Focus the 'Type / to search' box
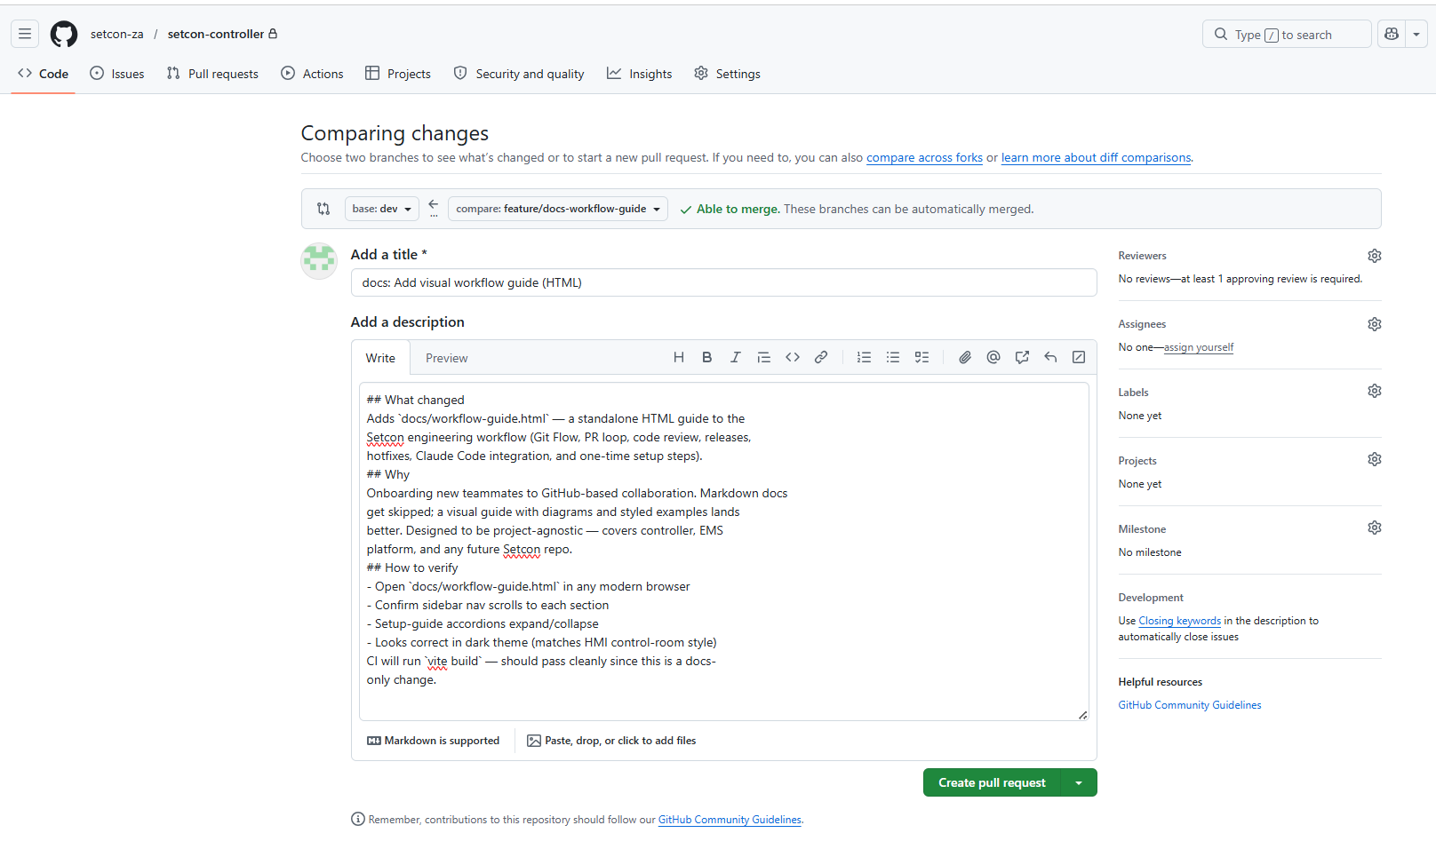Viewport: 1436px width, 857px height. (x=1287, y=34)
